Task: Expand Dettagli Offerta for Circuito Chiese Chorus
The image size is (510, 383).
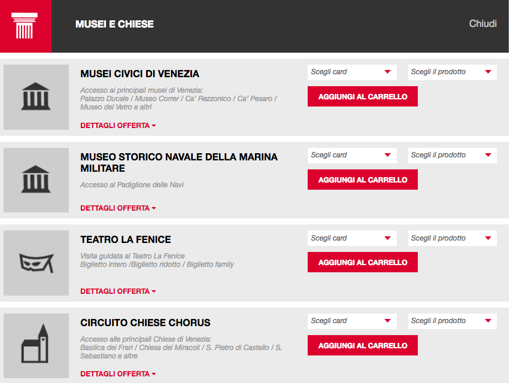Action: click(118, 374)
